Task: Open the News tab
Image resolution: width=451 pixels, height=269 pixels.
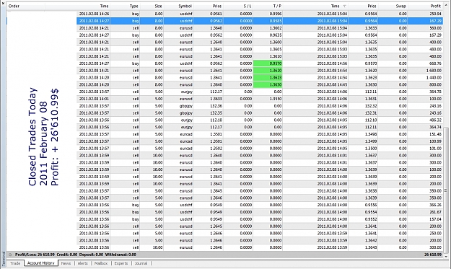Action: tap(66, 263)
